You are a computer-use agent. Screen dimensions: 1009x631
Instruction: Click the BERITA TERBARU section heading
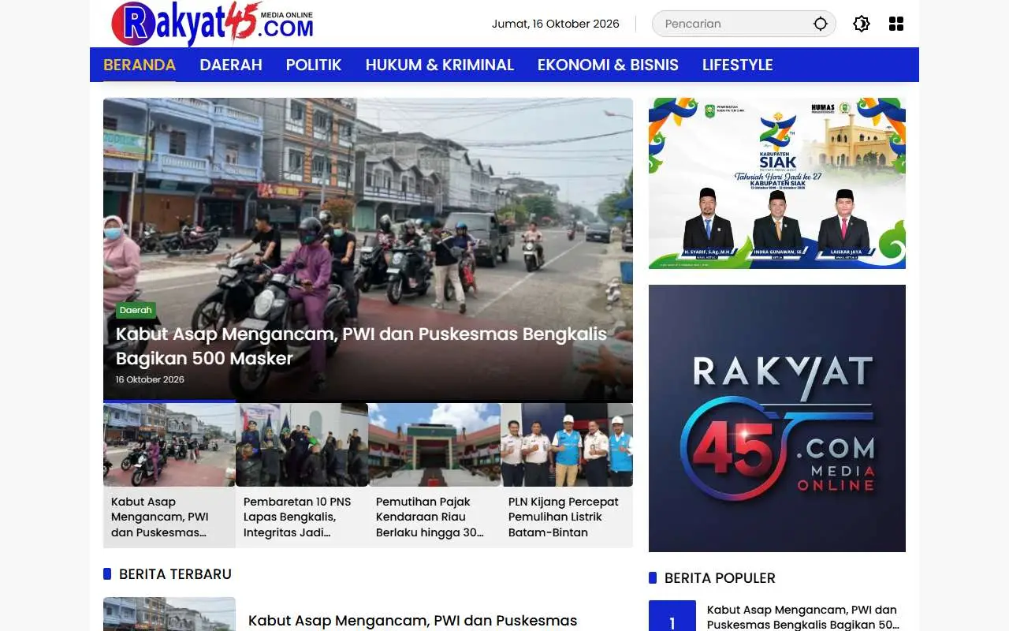[x=175, y=574]
